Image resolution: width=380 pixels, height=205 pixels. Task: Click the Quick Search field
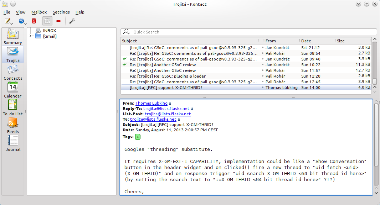(x=253, y=32)
